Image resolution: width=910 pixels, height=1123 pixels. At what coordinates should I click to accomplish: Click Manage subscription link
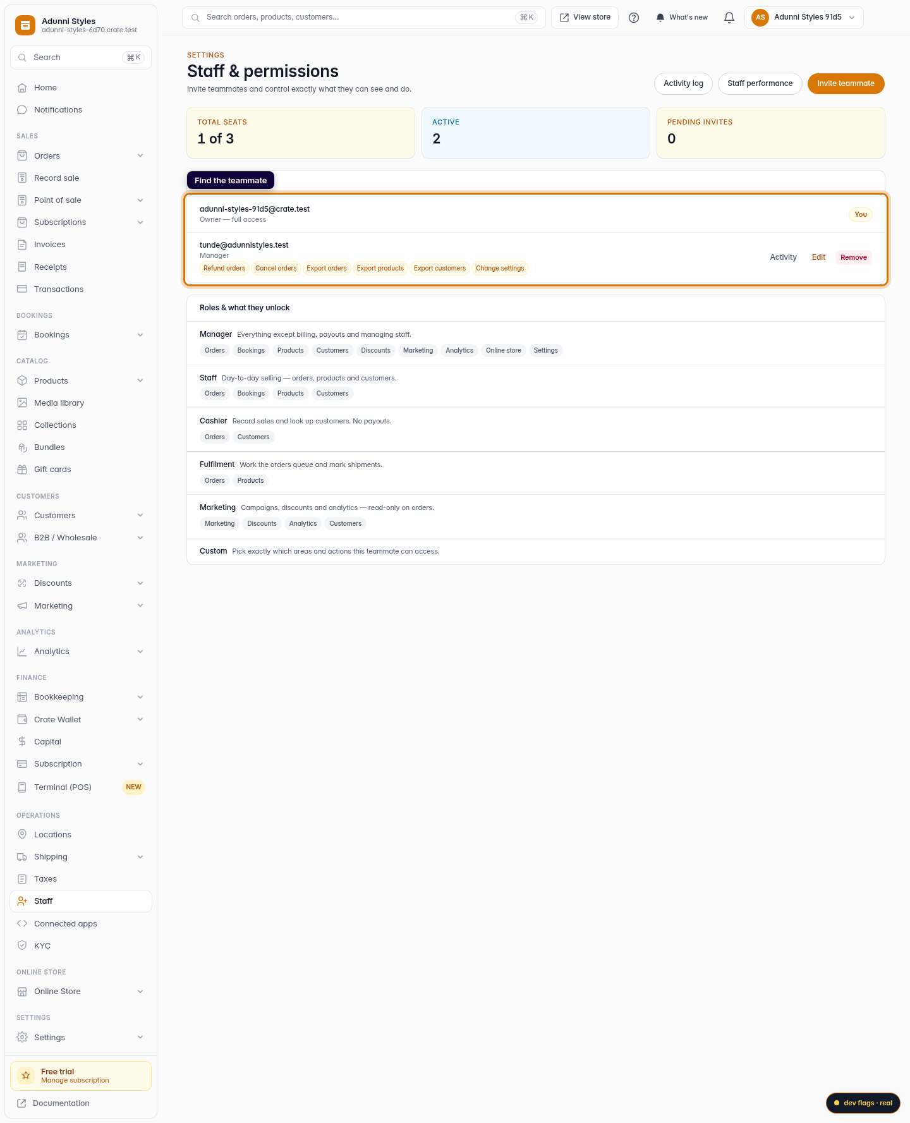click(75, 1081)
